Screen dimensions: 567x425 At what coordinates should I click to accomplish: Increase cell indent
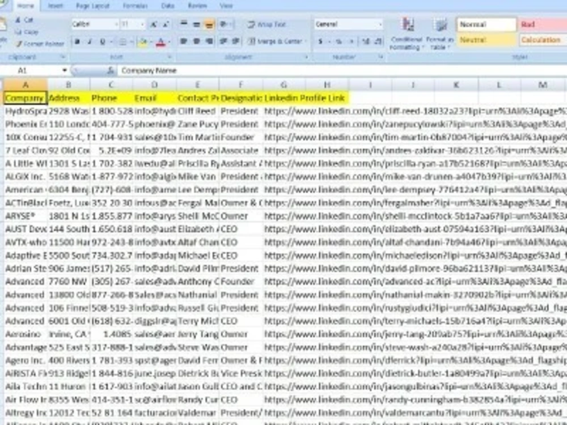(236, 41)
